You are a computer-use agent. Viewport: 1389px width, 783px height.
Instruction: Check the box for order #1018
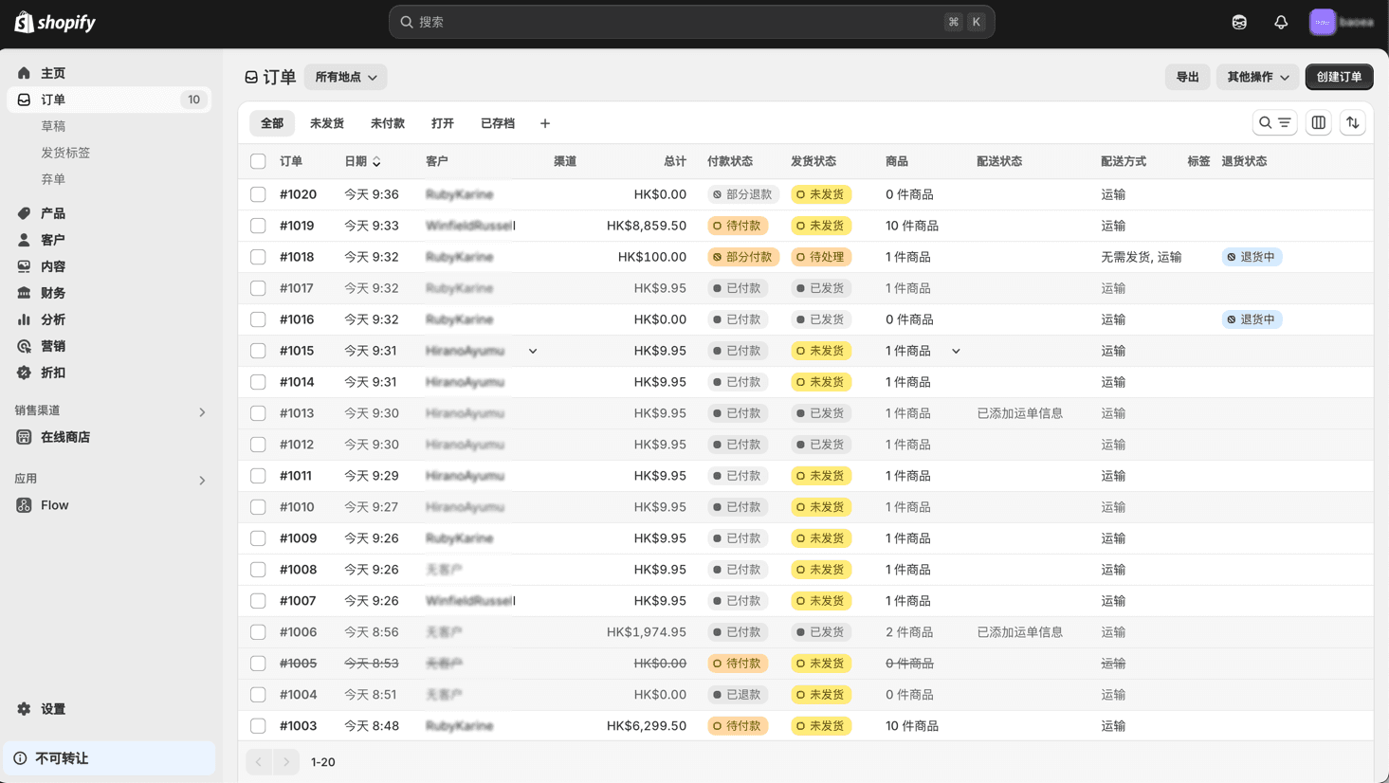pos(258,257)
